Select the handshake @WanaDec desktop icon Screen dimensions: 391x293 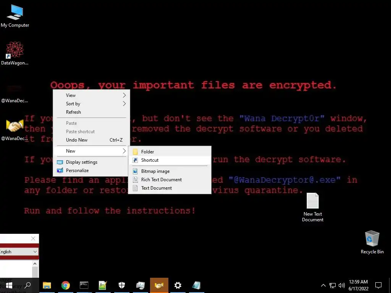point(15,130)
